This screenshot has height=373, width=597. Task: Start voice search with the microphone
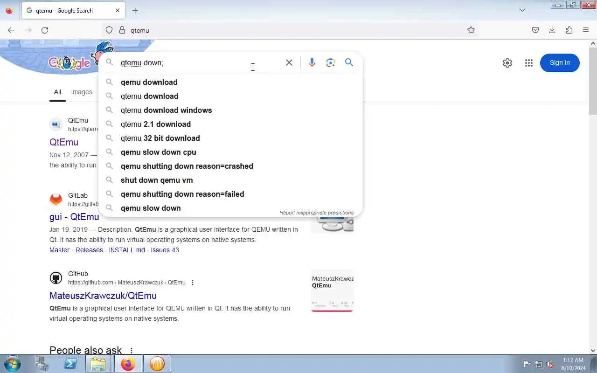point(312,62)
